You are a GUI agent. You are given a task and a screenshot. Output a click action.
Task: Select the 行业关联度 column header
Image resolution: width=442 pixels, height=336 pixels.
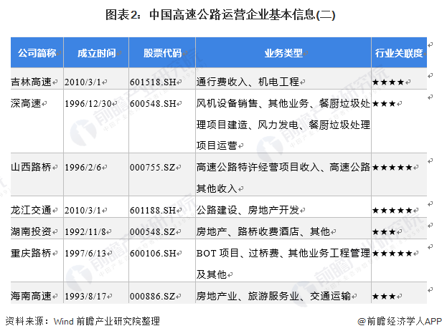tap(398, 54)
